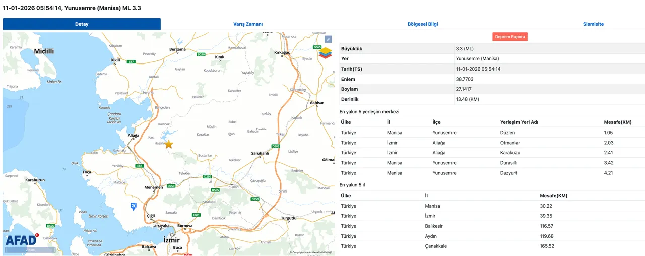Open the Sismisite tab
The height and width of the screenshot is (256, 645).
pos(593,24)
